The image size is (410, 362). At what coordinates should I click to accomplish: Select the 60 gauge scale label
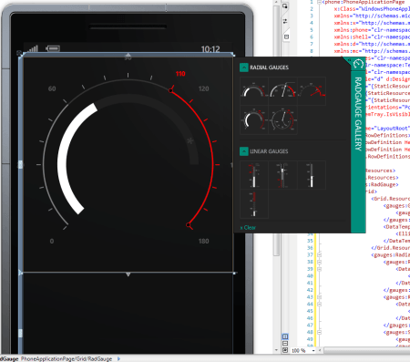coord(52,88)
